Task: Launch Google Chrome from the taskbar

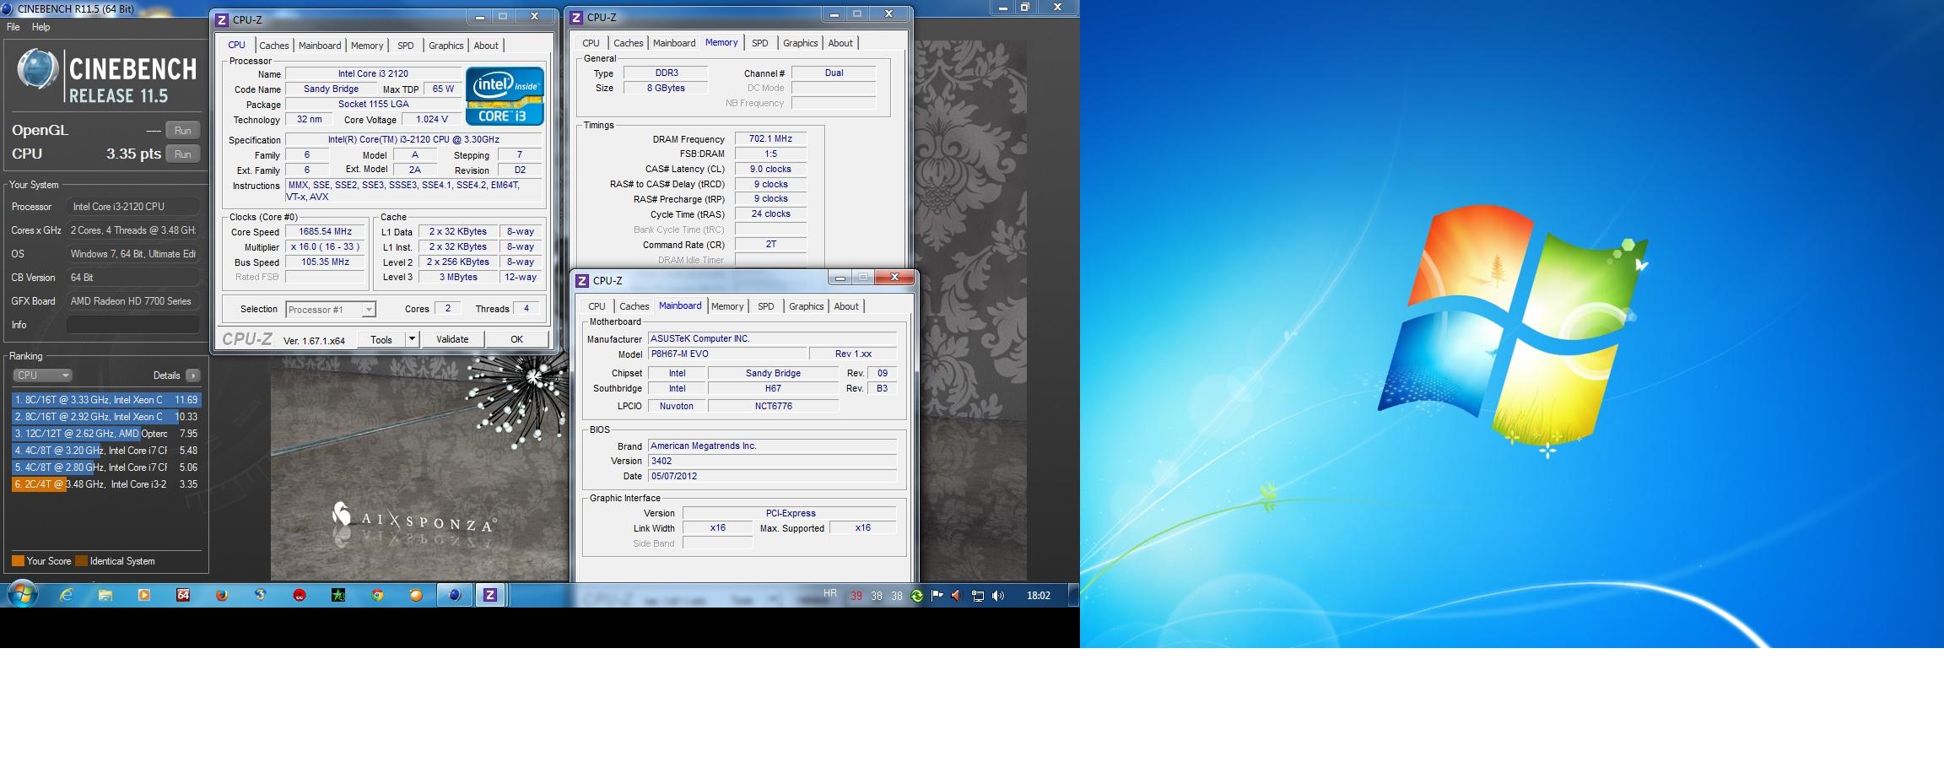Action: tap(377, 595)
